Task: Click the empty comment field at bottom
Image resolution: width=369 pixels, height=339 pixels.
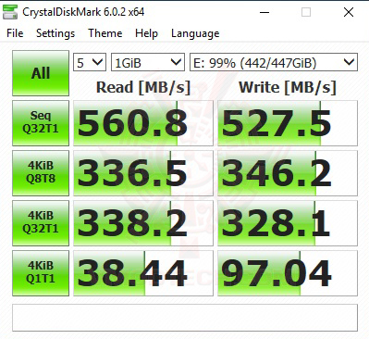Action: (185, 318)
